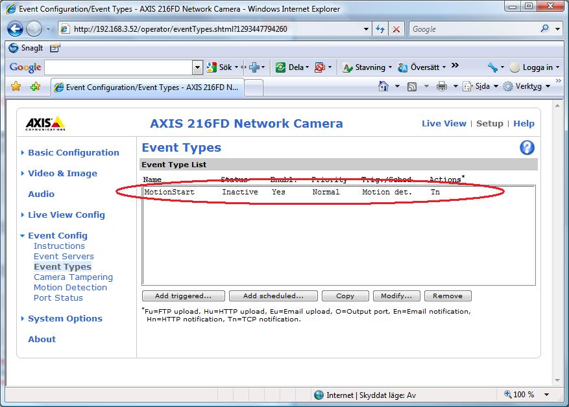Go back with the browser Back arrow
Image resolution: width=569 pixels, height=407 pixels.
tap(15, 29)
